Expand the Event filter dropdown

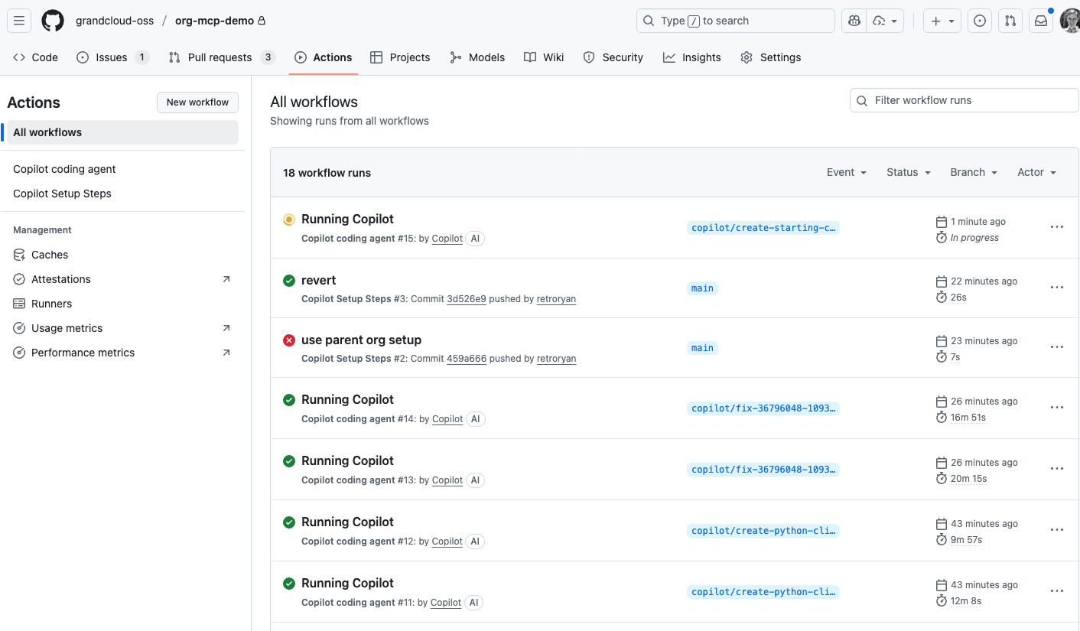tap(847, 172)
